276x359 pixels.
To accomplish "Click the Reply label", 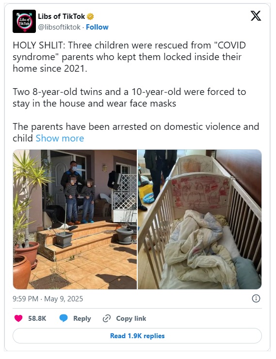I will 82,318.
